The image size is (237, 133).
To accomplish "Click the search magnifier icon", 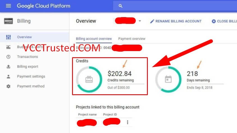I will [121, 6].
